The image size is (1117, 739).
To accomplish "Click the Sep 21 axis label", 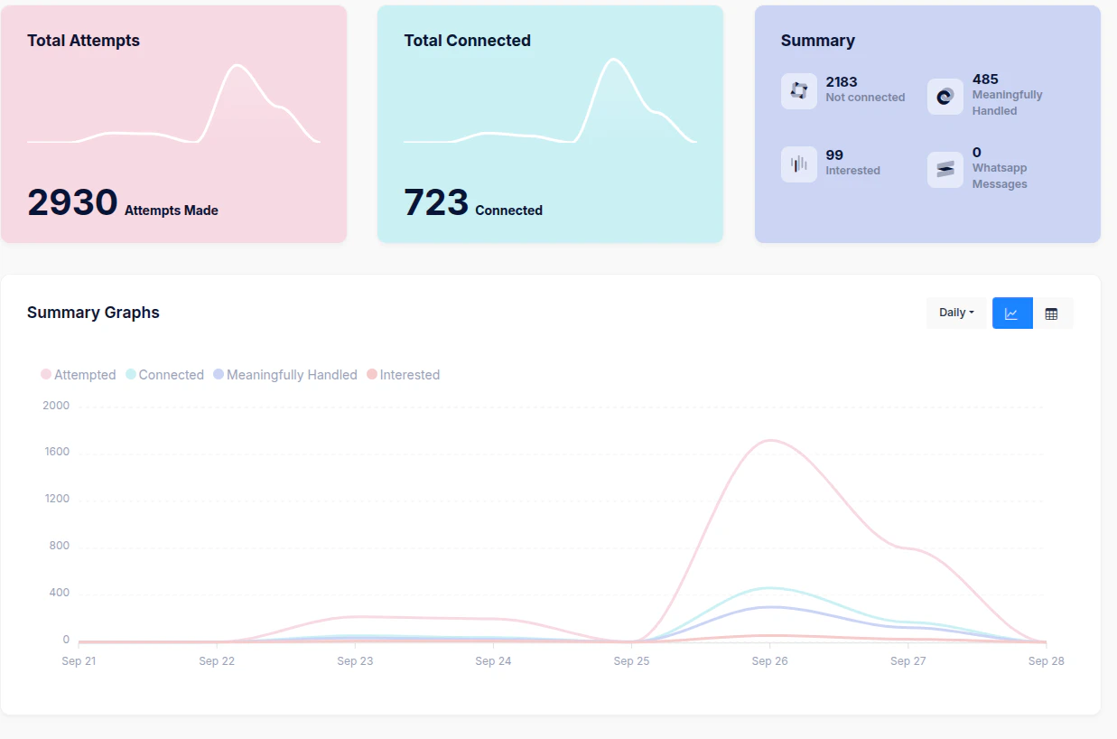I will coord(79,661).
